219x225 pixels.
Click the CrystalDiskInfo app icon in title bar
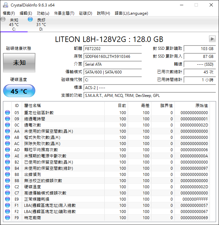(x=6, y=5)
